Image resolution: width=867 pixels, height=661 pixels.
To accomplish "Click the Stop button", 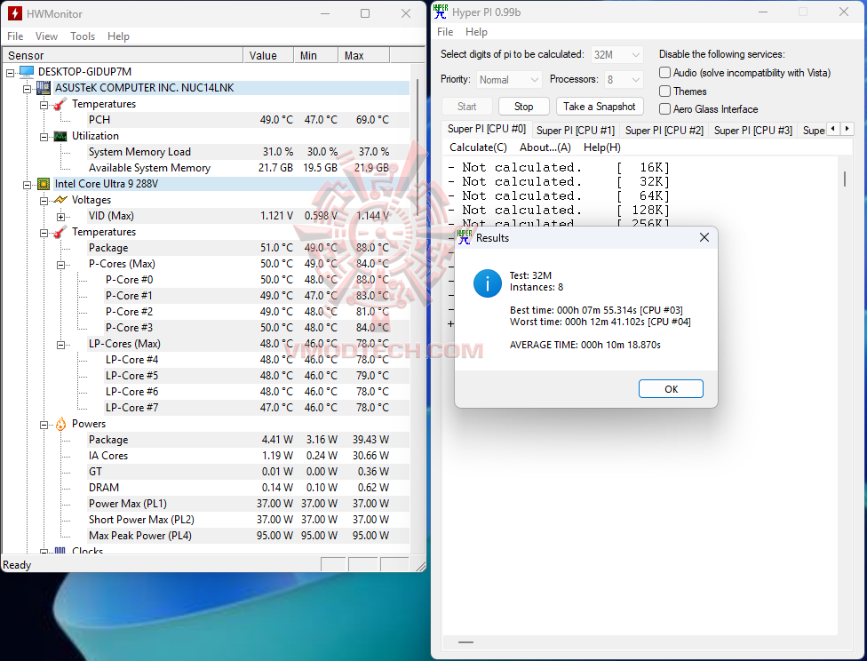I will click(523, 107).
